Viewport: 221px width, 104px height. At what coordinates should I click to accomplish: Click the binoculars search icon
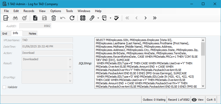click(15, 18)
